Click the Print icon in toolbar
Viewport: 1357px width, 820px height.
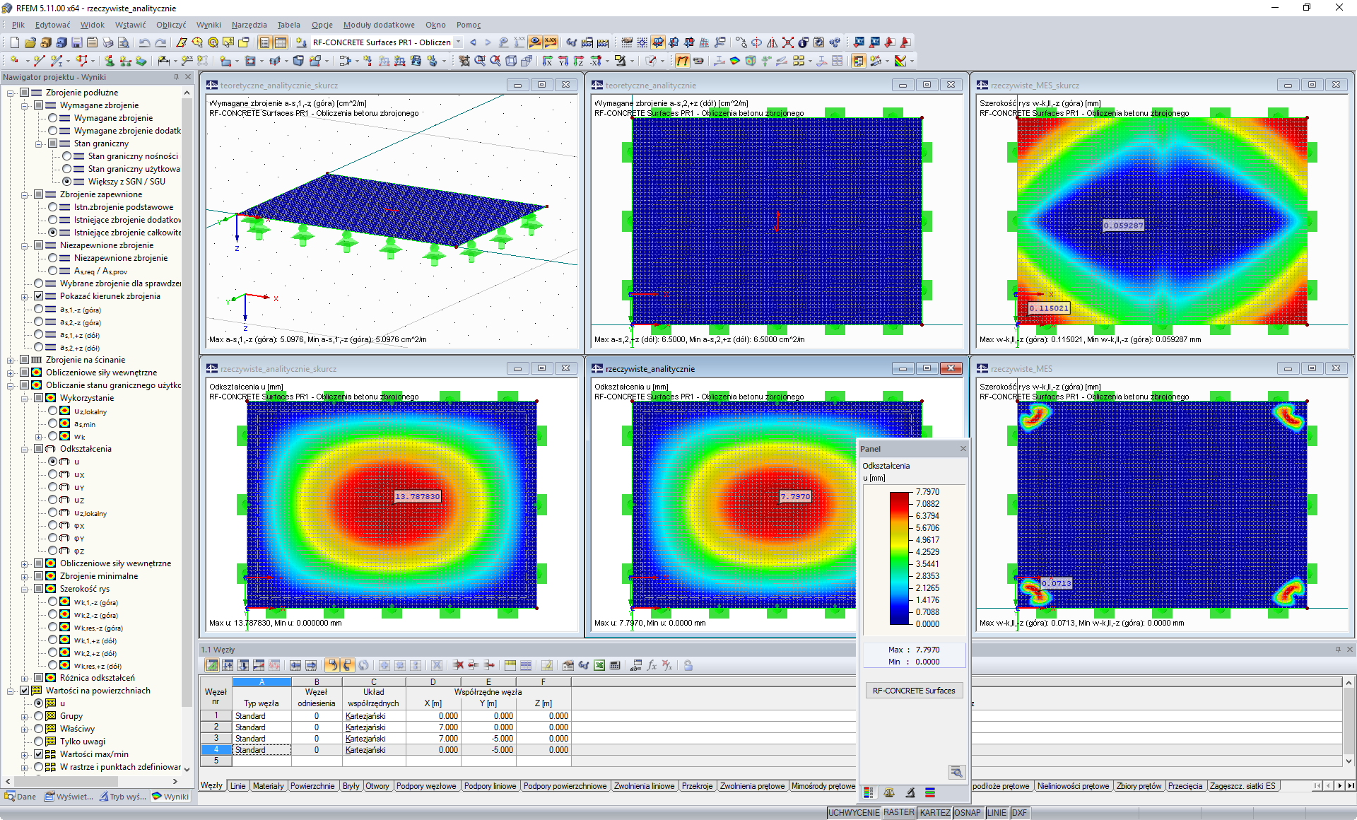(x=107, y=42)
